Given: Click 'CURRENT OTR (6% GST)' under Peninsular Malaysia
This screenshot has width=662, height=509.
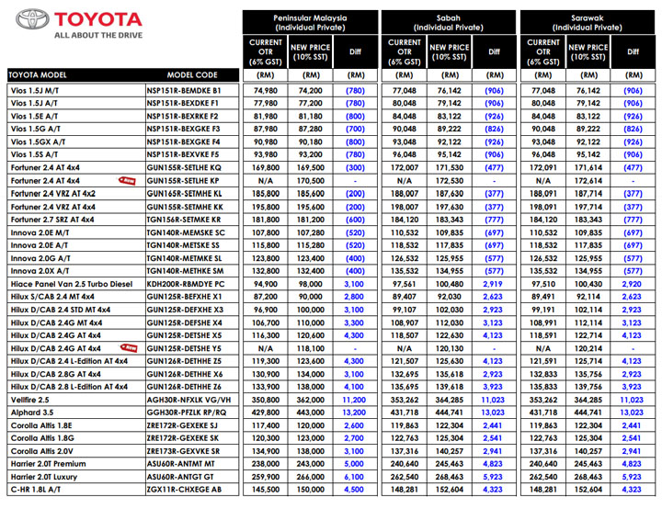Looking at the screenshot, I should tap(265, 52).
